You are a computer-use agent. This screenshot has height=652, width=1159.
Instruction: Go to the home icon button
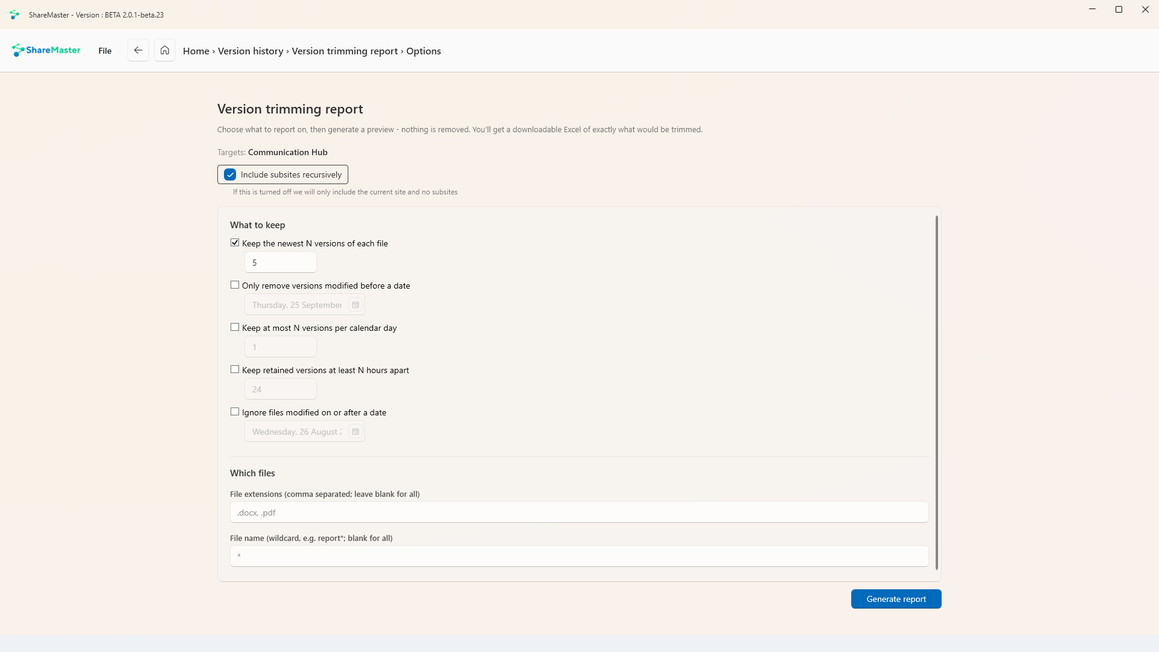pos(165,51)
